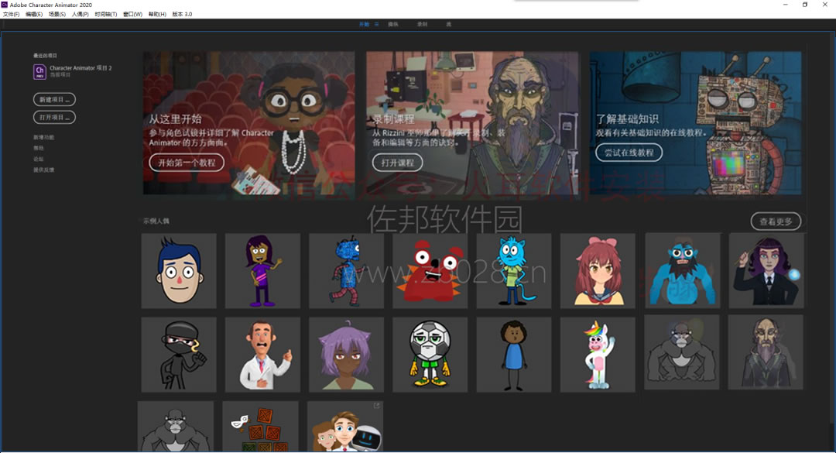Screen dimensions: 836x453
Task: Select the red spiky monster puppet
Action: [x=430, y=270]
